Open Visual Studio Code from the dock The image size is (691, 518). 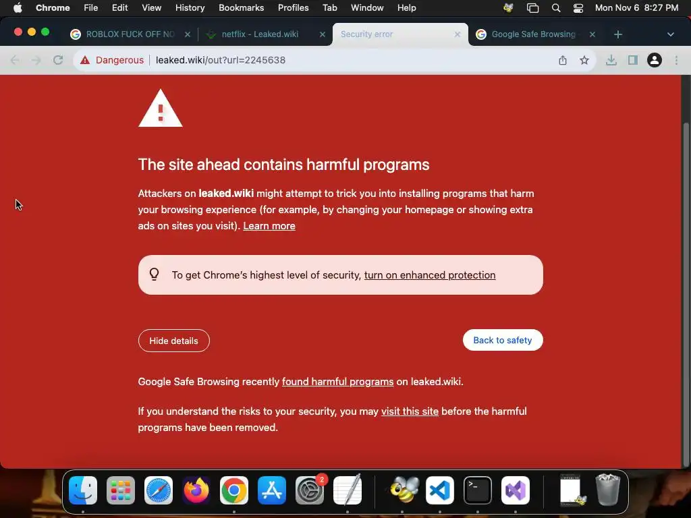[440, 490]
